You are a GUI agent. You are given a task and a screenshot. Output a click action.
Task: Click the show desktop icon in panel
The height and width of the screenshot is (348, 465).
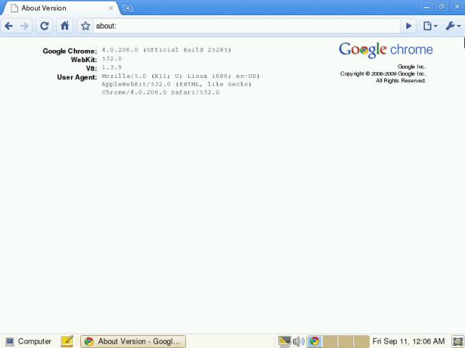point(458,342)
